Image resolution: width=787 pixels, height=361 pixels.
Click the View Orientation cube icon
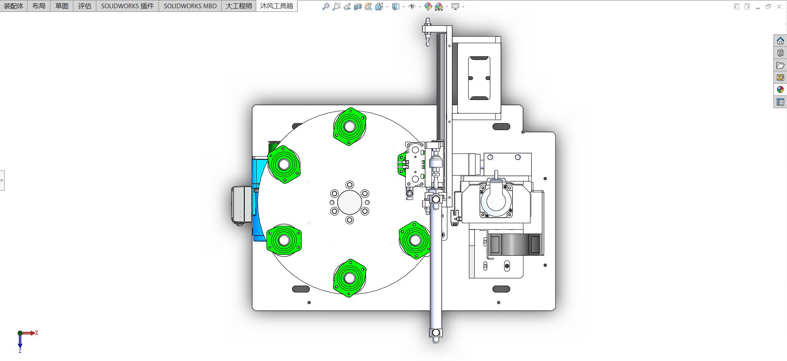pyautogui.click(x=379, y=7)
